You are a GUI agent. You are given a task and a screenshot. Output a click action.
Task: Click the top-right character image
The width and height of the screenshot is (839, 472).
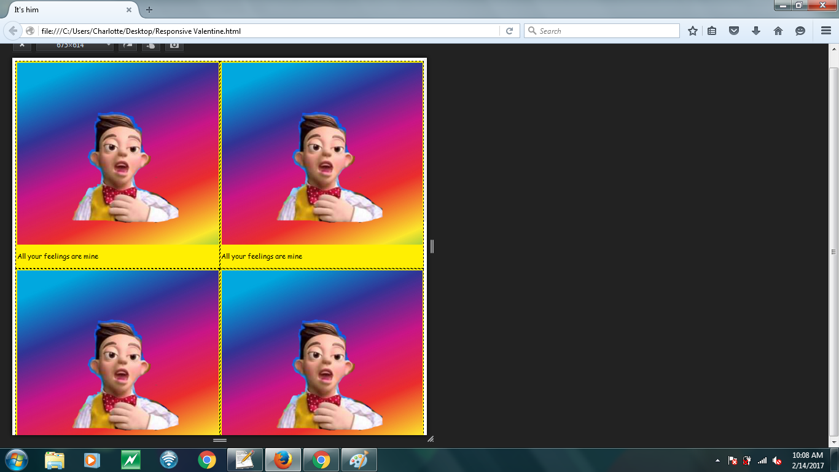pos(322,153)
